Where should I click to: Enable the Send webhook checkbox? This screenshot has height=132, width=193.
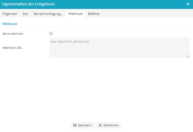coord(51,33)
